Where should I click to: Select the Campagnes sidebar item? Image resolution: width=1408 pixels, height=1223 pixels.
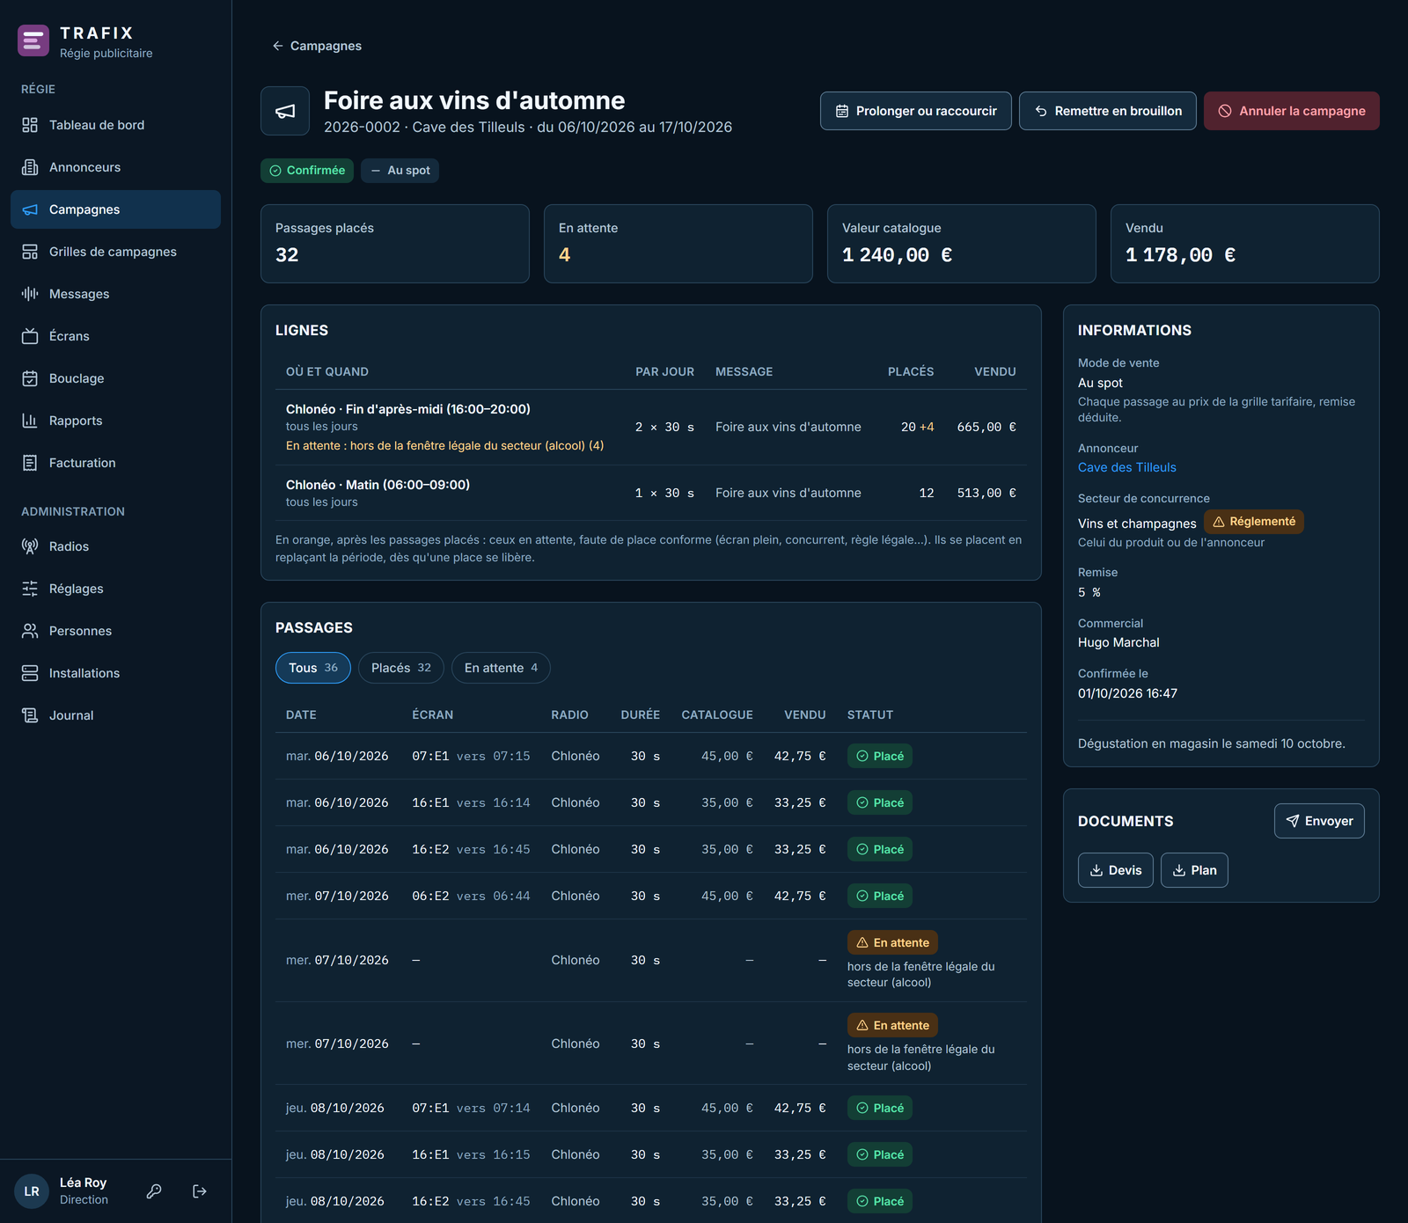[115, 209]
